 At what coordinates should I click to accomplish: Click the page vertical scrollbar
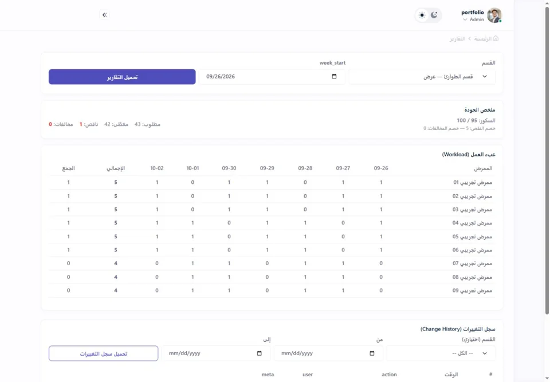pyautogui.click(x=547, y=162)
